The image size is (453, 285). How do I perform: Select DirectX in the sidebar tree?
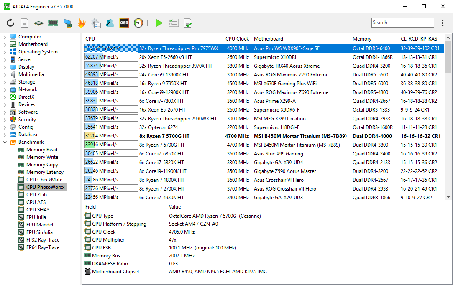click(26, 97)
